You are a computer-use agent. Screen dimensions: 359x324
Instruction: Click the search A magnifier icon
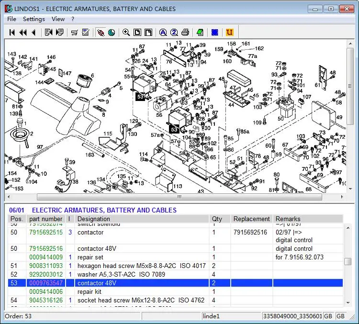pos(163,33)
